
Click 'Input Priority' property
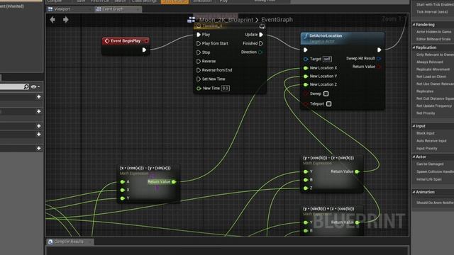427,148
